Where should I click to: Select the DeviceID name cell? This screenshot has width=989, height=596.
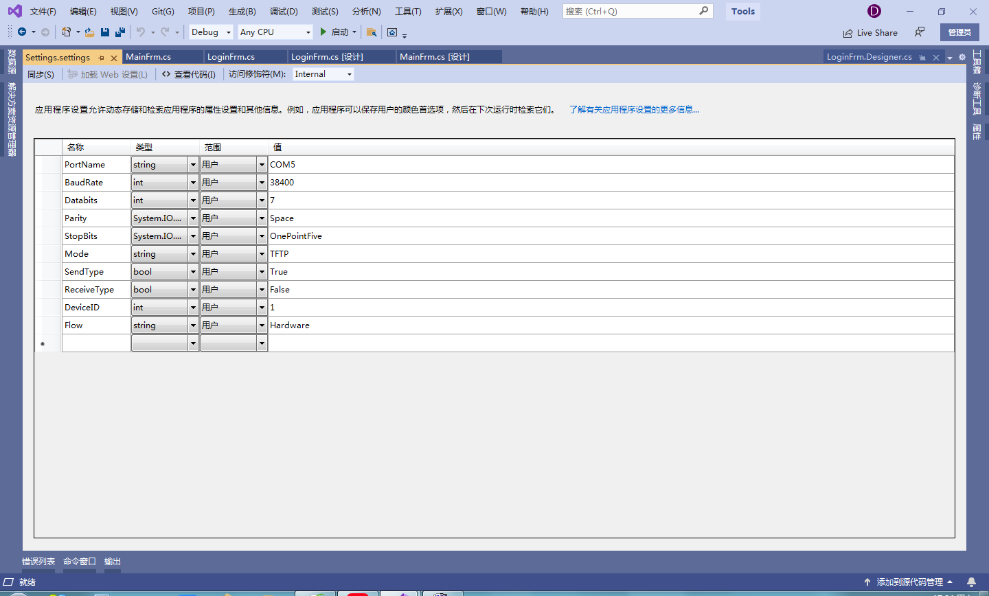point(96,308)
